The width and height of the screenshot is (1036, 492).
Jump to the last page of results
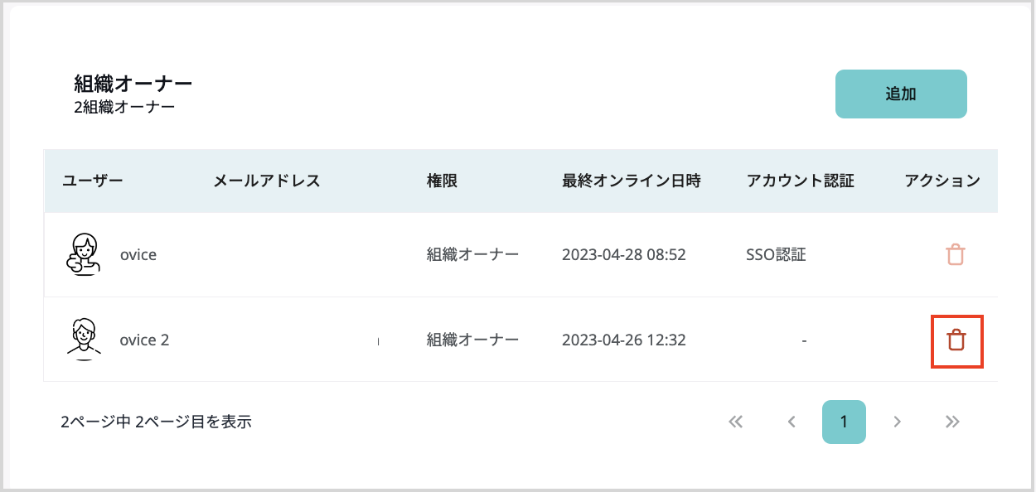point(952,422)
